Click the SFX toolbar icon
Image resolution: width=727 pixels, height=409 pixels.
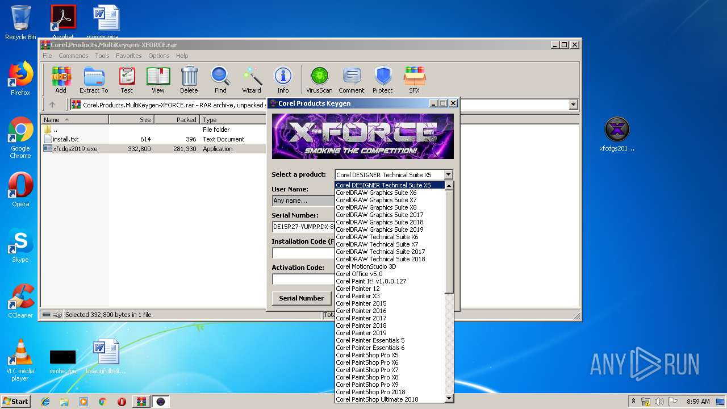[x=415, y=80]
